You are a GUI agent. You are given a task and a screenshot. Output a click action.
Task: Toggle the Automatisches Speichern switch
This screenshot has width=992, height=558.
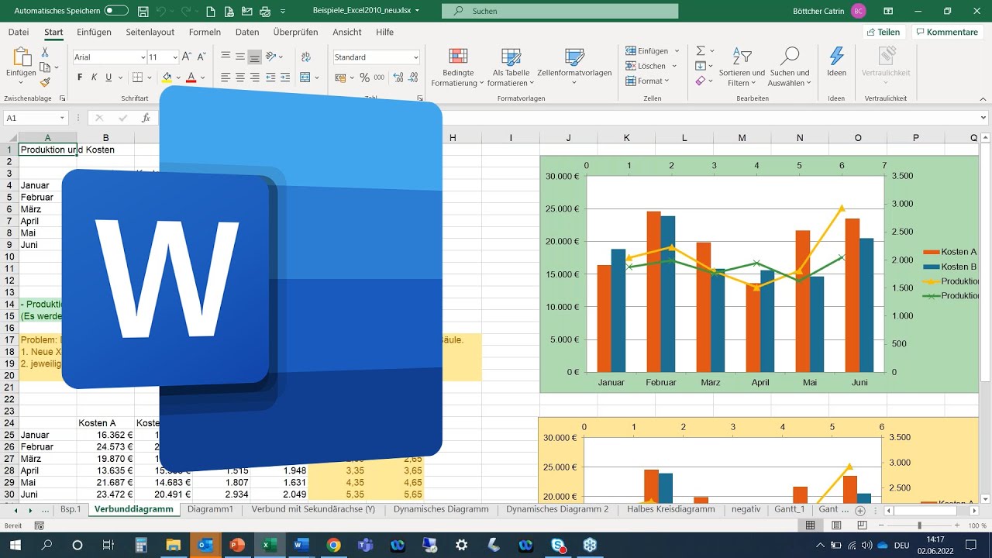[x=116, y=11]
